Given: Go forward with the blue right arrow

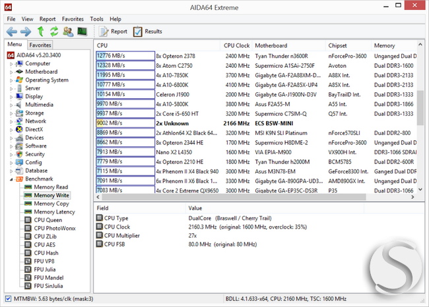Looking at the screenshot, I should click(26, 32).
